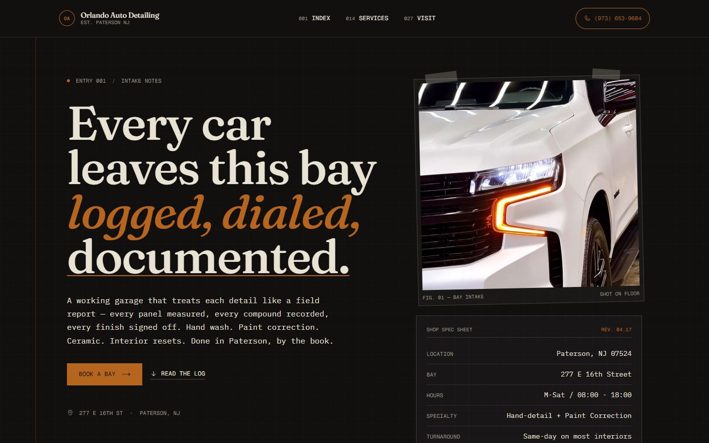The height and width of the screenshot is (443, 709).
Task: Go to the Visit nav section
Action: coord(419,18)
